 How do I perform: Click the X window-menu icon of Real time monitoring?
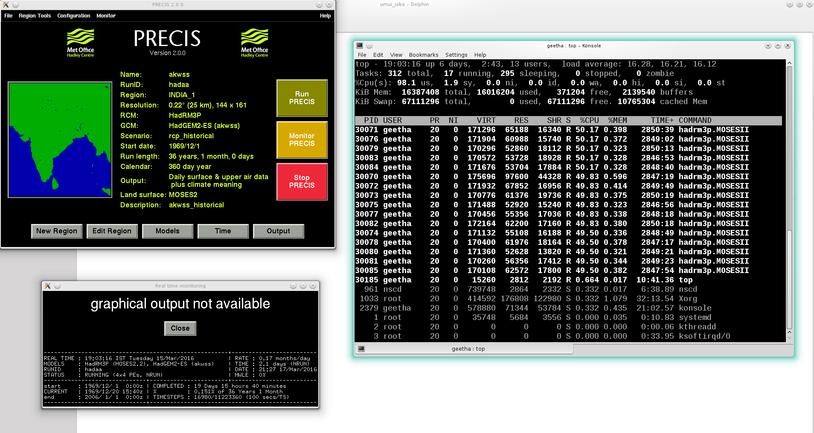48,286
